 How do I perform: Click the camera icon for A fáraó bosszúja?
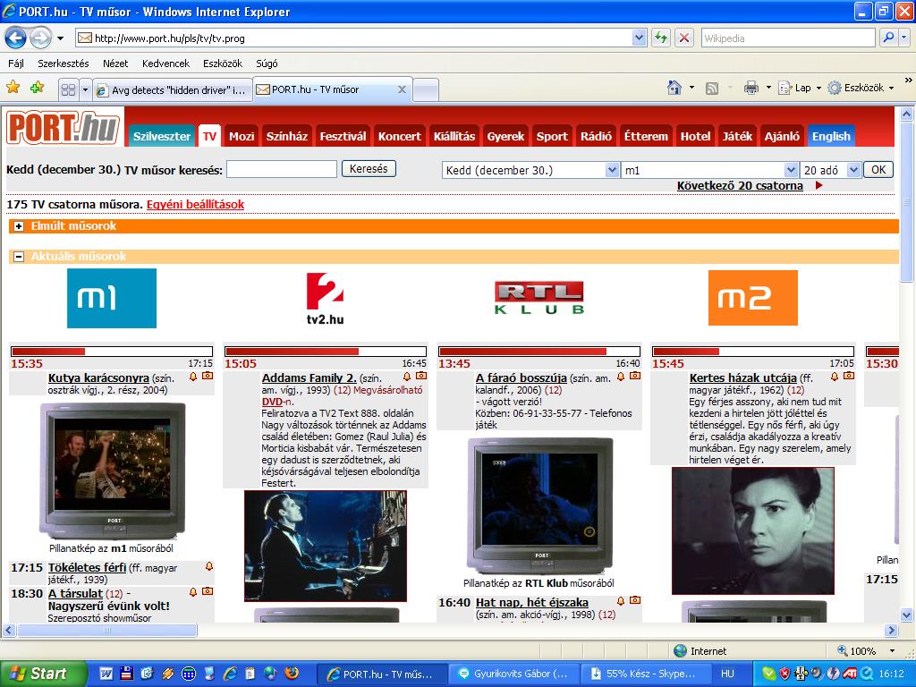pyautogui.click(x=634, y=376)
